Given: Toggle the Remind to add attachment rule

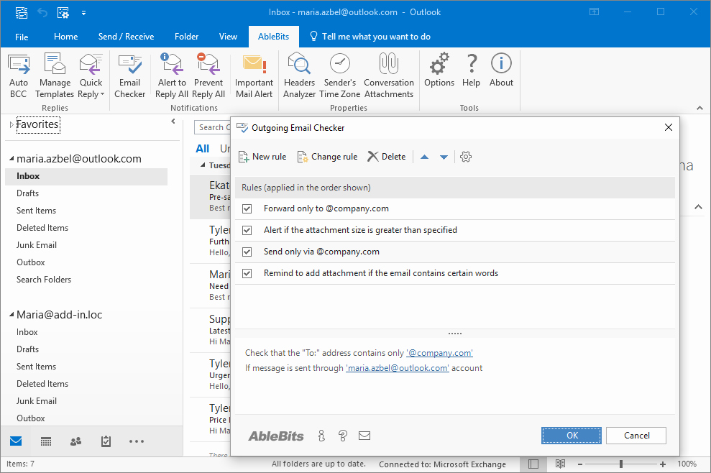Looking at the screenshot, I should click(247, 273).
